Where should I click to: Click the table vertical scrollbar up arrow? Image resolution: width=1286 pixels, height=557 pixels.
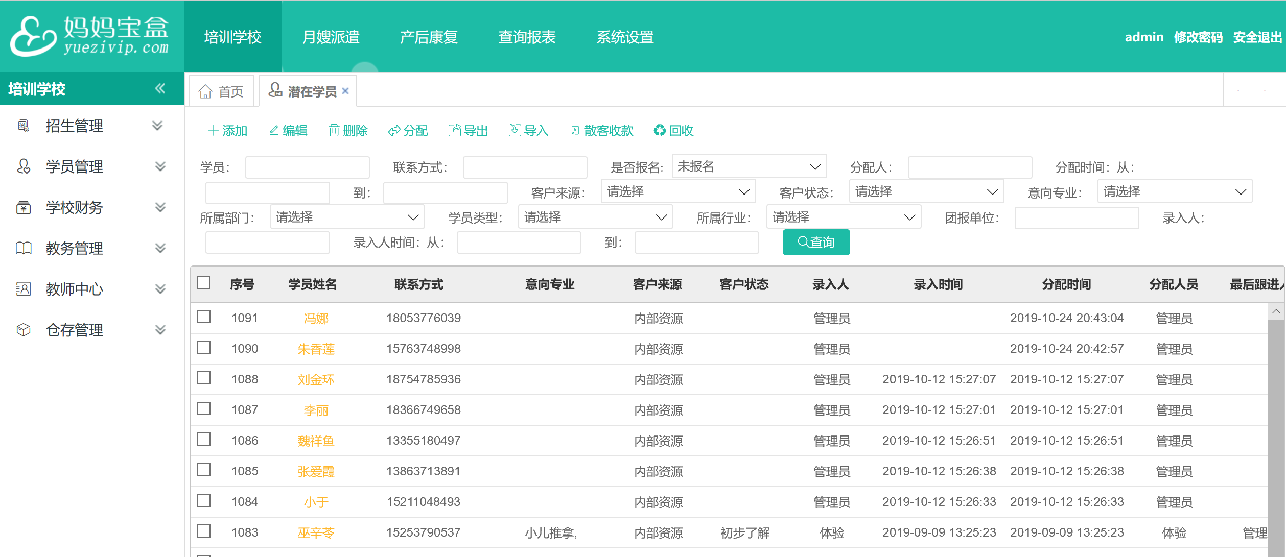1276,311
